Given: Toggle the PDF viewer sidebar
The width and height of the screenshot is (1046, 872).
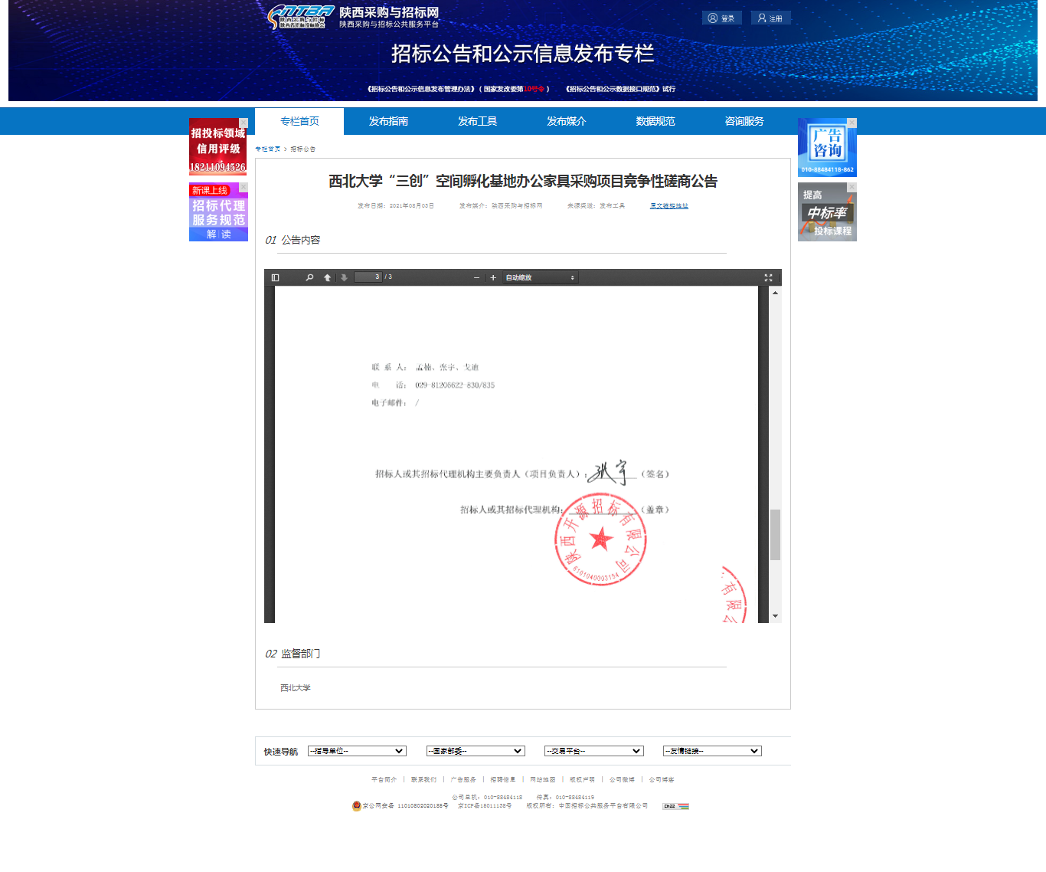Looking at the screenshot, I should pyautogui.click(x=276, y=277).
